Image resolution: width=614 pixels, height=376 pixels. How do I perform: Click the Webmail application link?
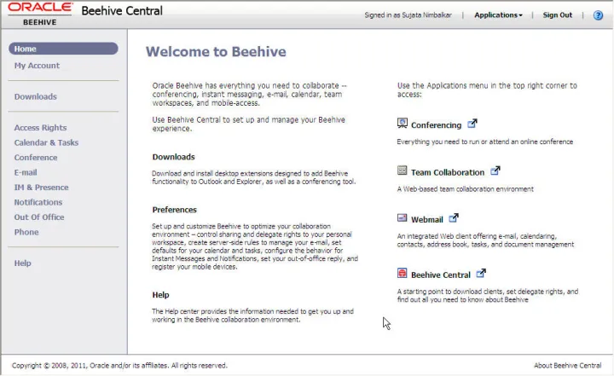click(x=427, y=220)
